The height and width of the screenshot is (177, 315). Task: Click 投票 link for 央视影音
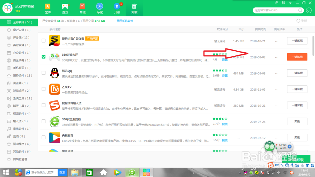tap(225, 140)
